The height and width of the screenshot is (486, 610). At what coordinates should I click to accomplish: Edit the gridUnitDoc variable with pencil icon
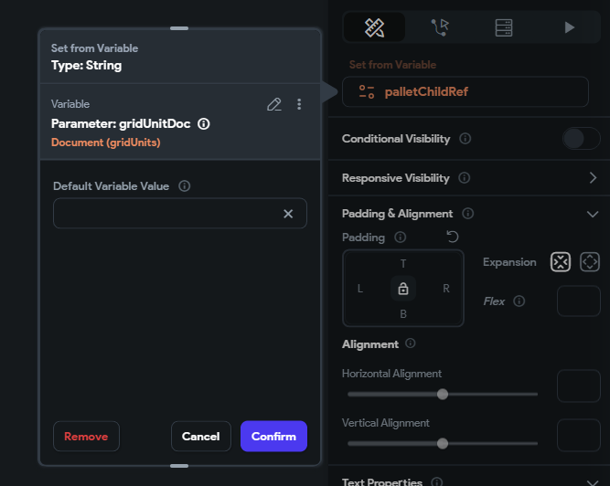point(273,104)
